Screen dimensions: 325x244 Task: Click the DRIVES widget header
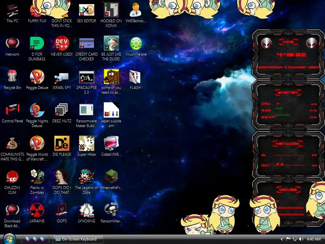point(288,190)
